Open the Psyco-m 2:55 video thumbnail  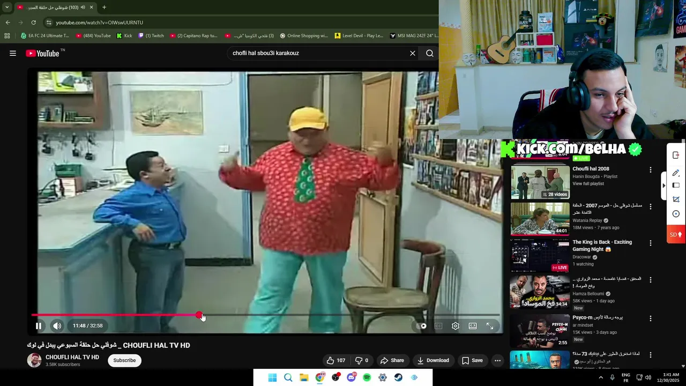pos(540,331)
